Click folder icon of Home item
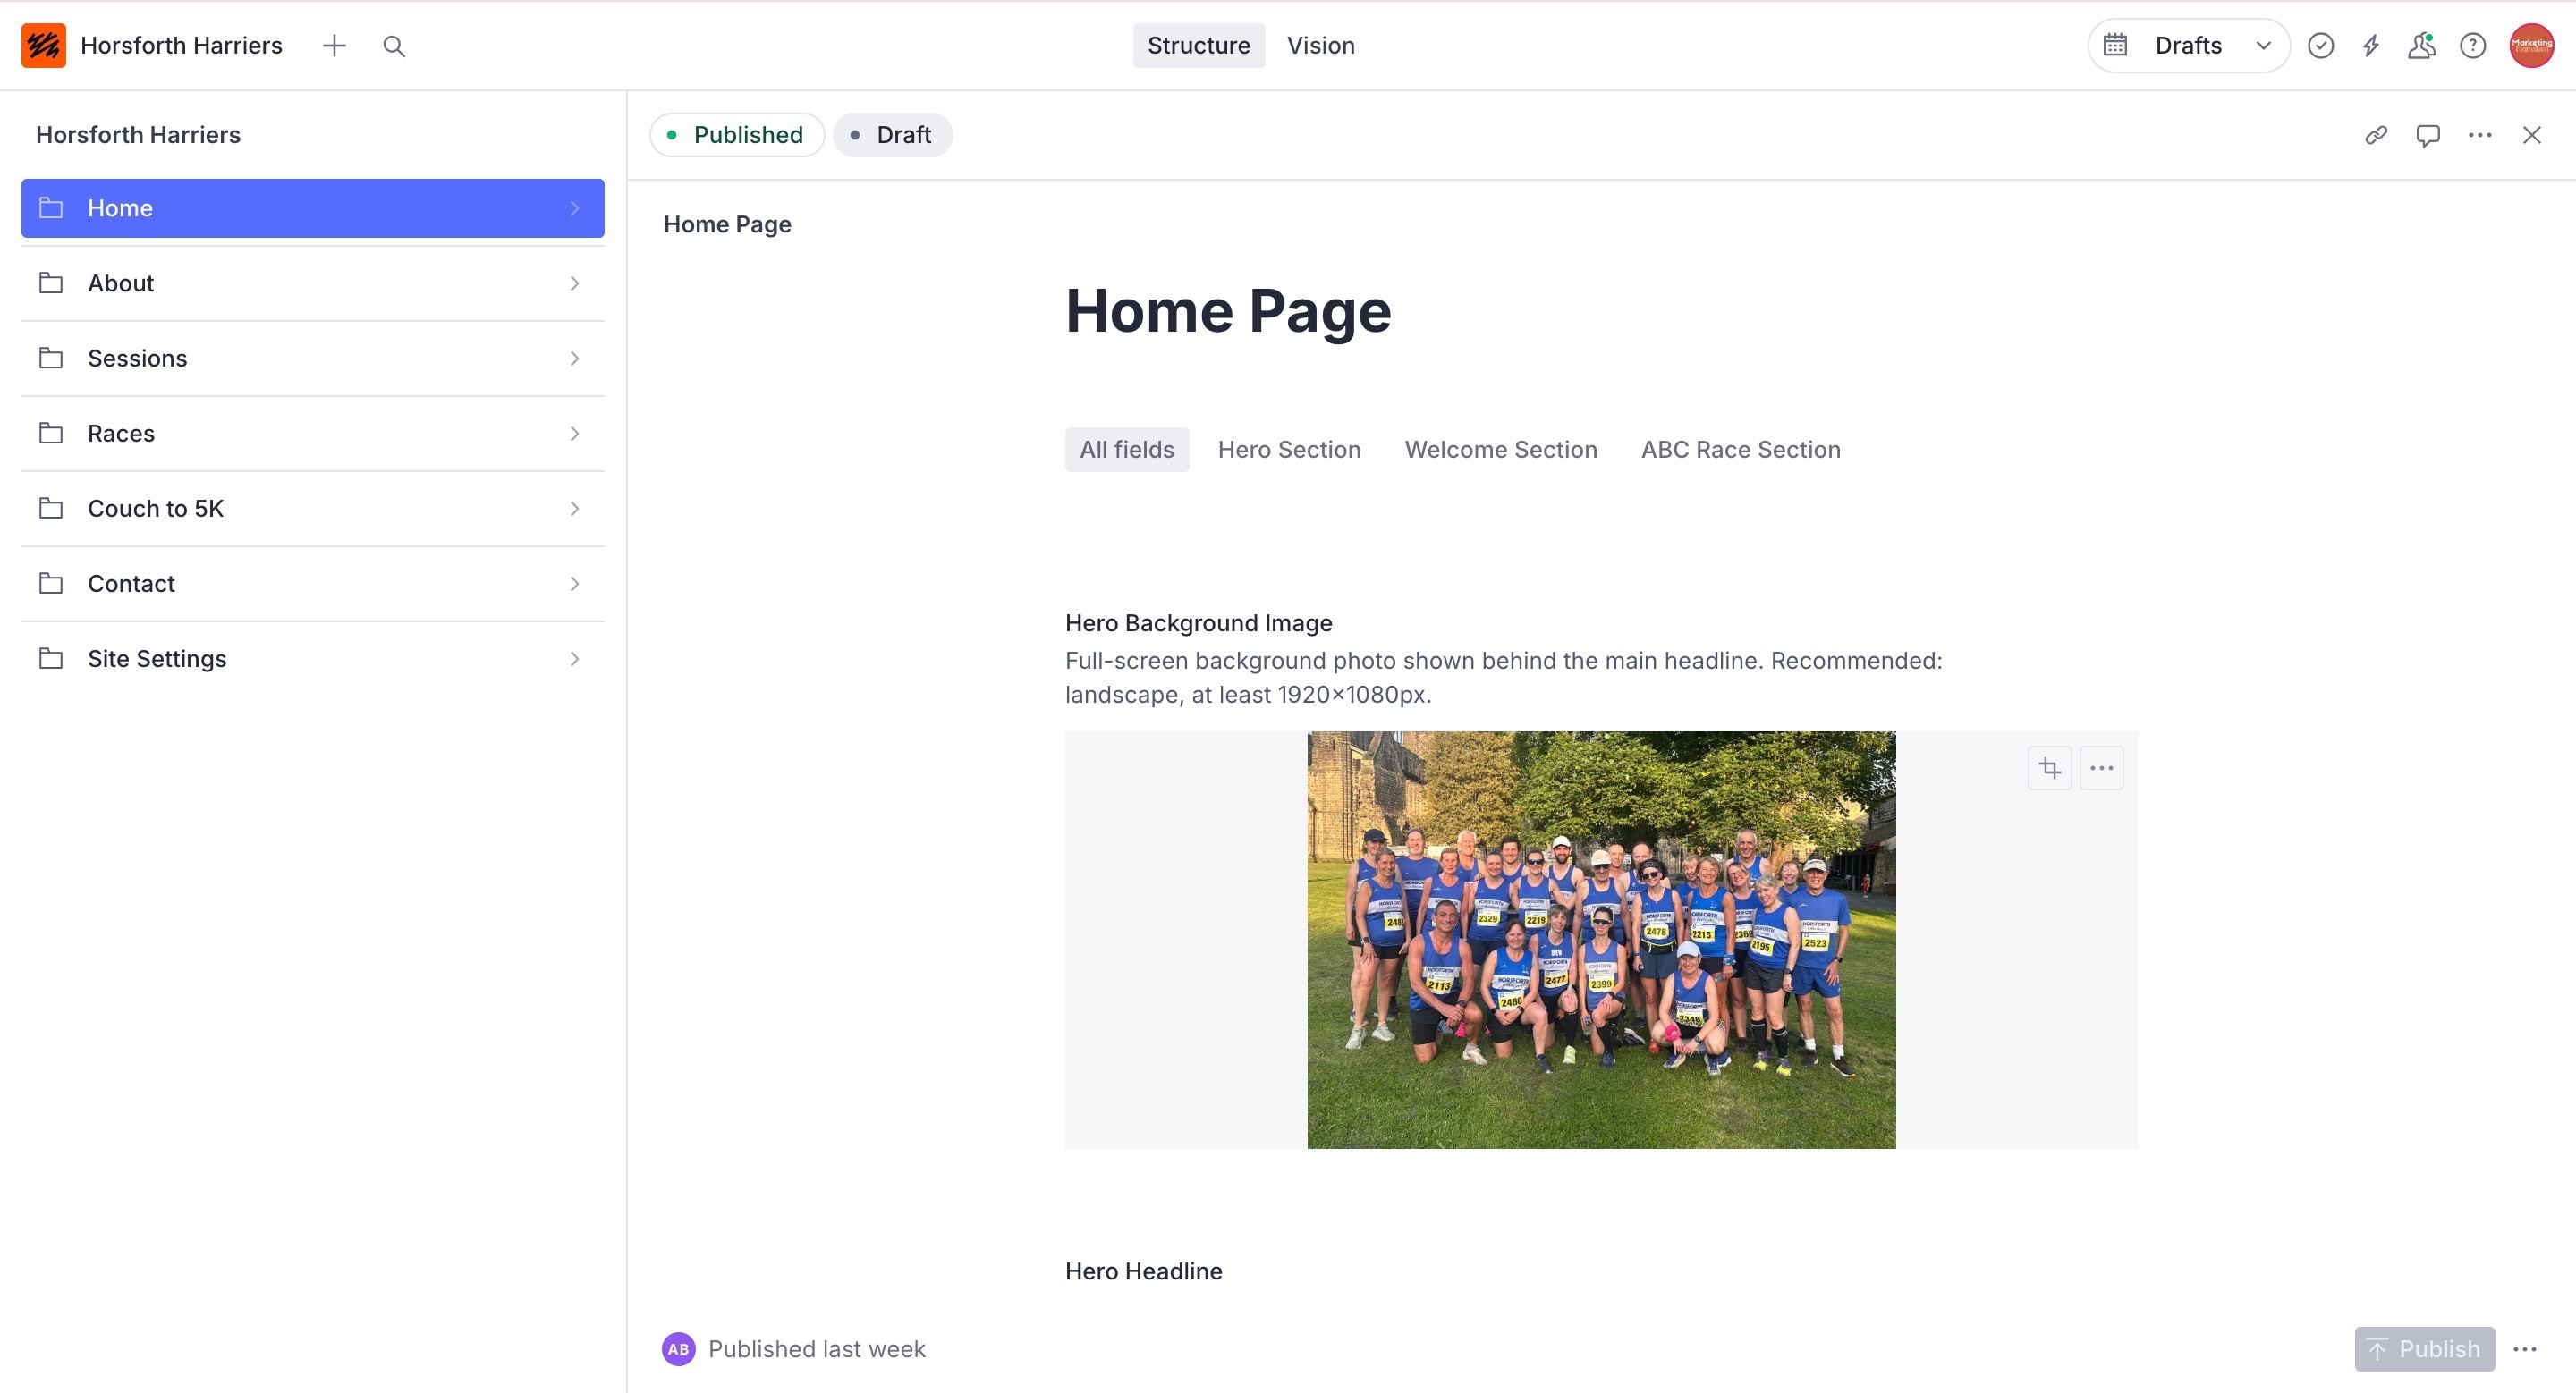Viewport: 2576px width, 1393px height. (51, 207)
